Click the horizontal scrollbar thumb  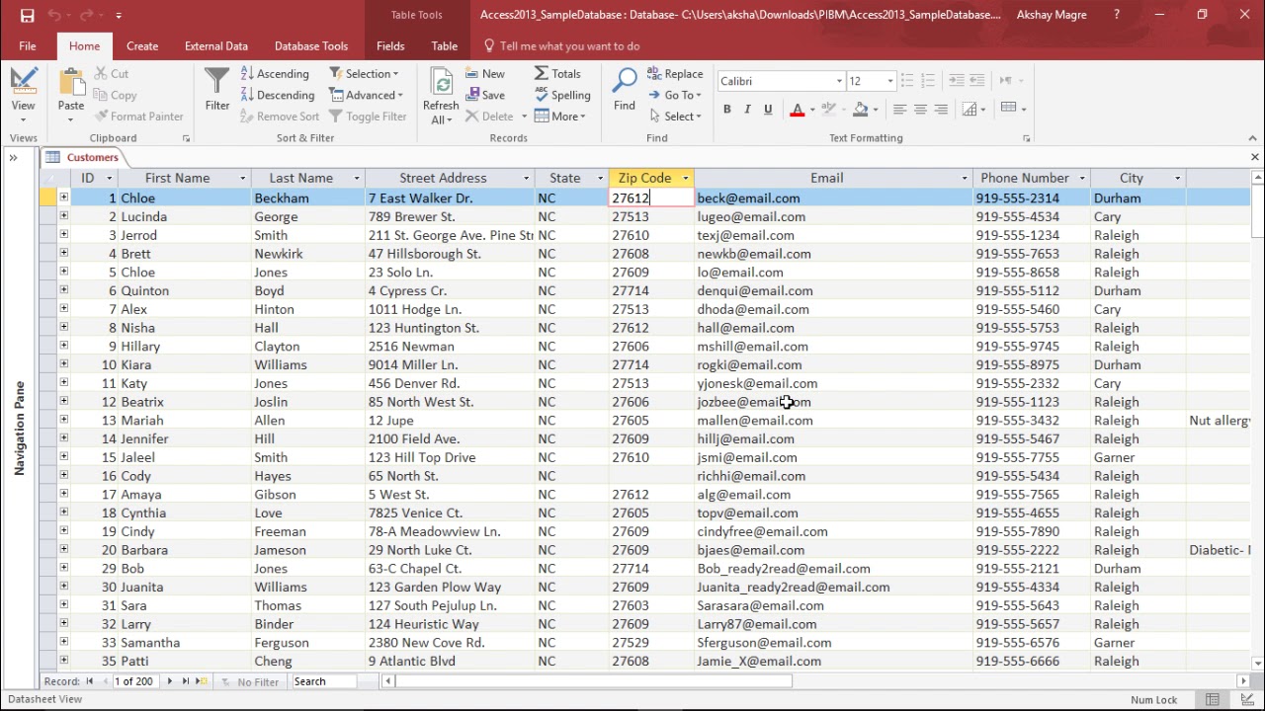tap(594, 681)
